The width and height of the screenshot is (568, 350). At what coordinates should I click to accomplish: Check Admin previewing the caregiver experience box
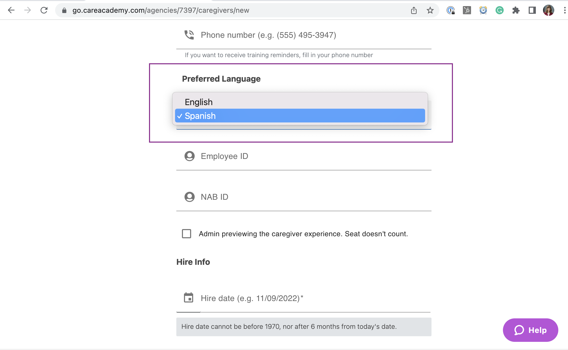pyautogui.click(x=187, y=233)
